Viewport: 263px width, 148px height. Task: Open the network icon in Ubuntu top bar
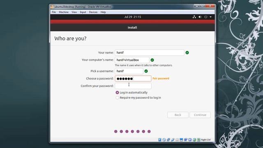[194, 17]
